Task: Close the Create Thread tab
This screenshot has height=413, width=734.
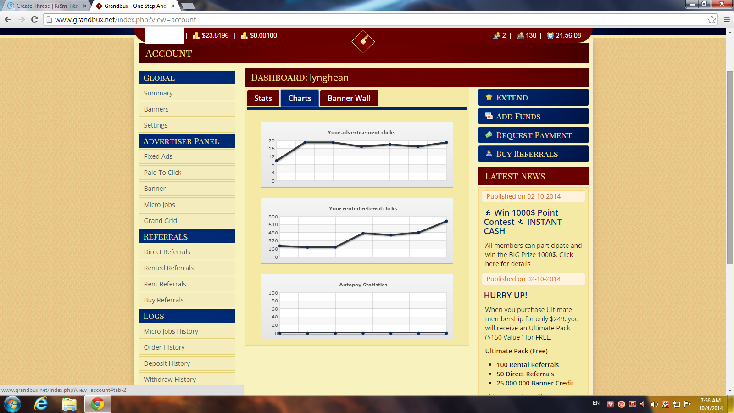Action: tap(85, 6)
